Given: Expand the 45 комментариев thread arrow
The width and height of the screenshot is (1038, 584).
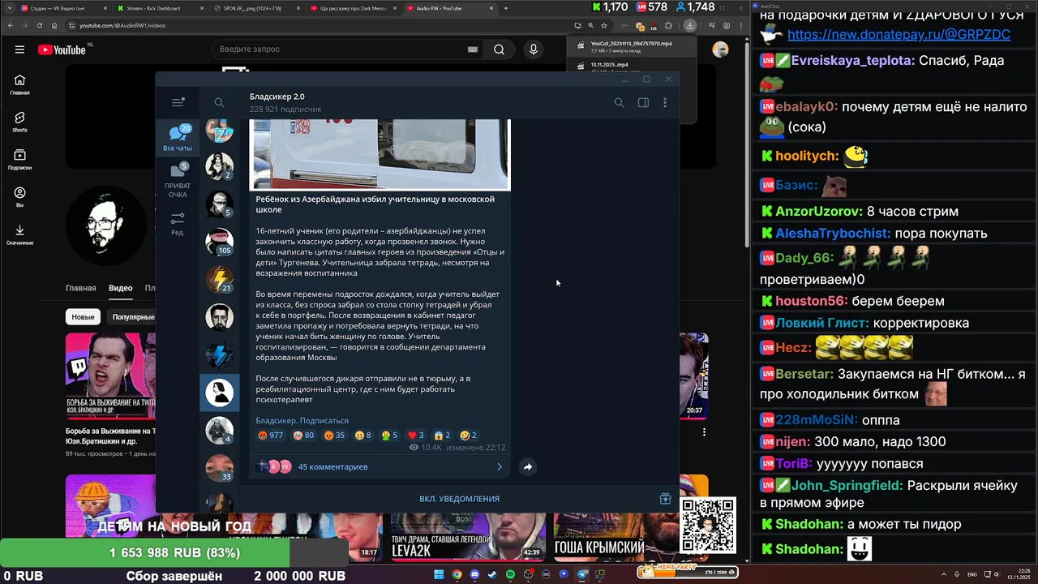Looking at the screenshot, I should pyautogui.click(x=500, y=467).
